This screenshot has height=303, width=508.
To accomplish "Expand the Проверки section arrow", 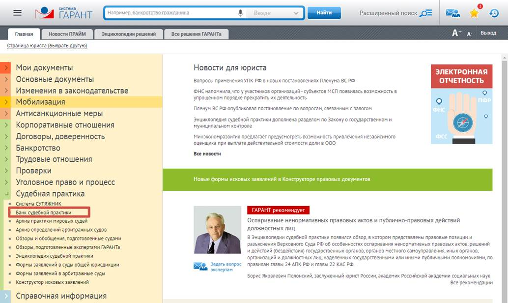I will 5,170.
